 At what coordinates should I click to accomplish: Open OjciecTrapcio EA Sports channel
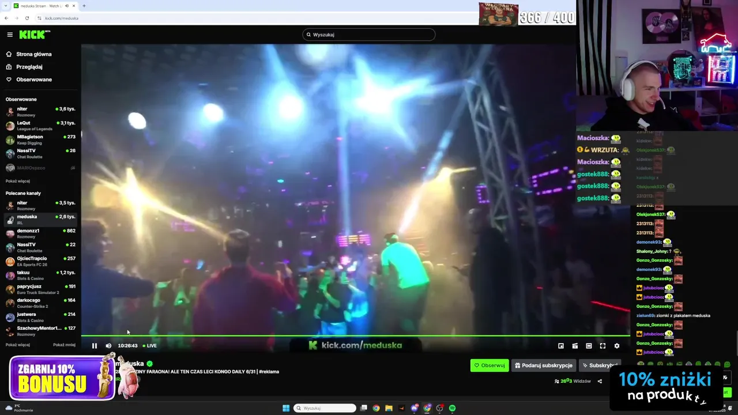coord(40,261)
